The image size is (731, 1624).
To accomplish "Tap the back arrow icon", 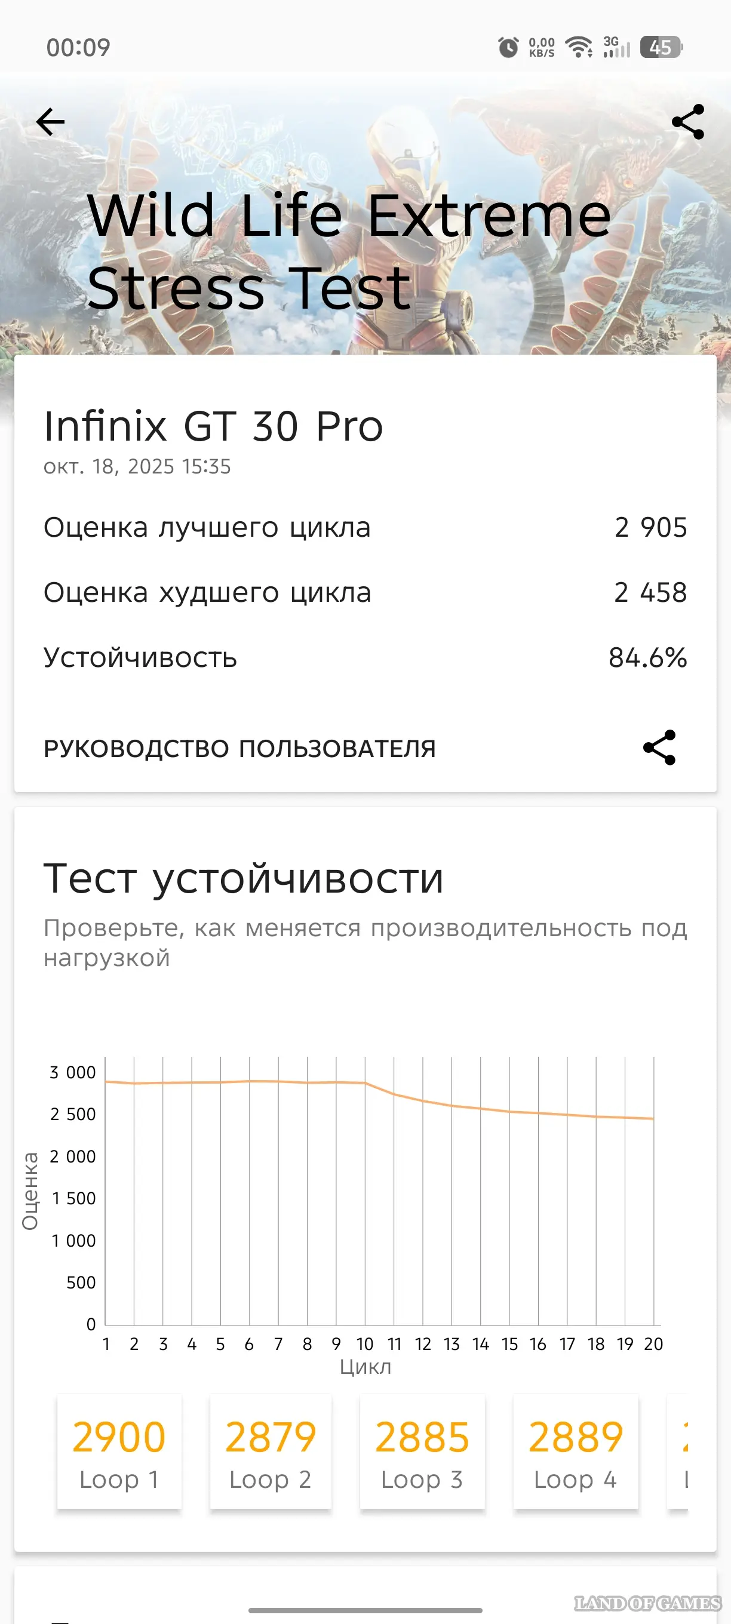I will (50, 122).
